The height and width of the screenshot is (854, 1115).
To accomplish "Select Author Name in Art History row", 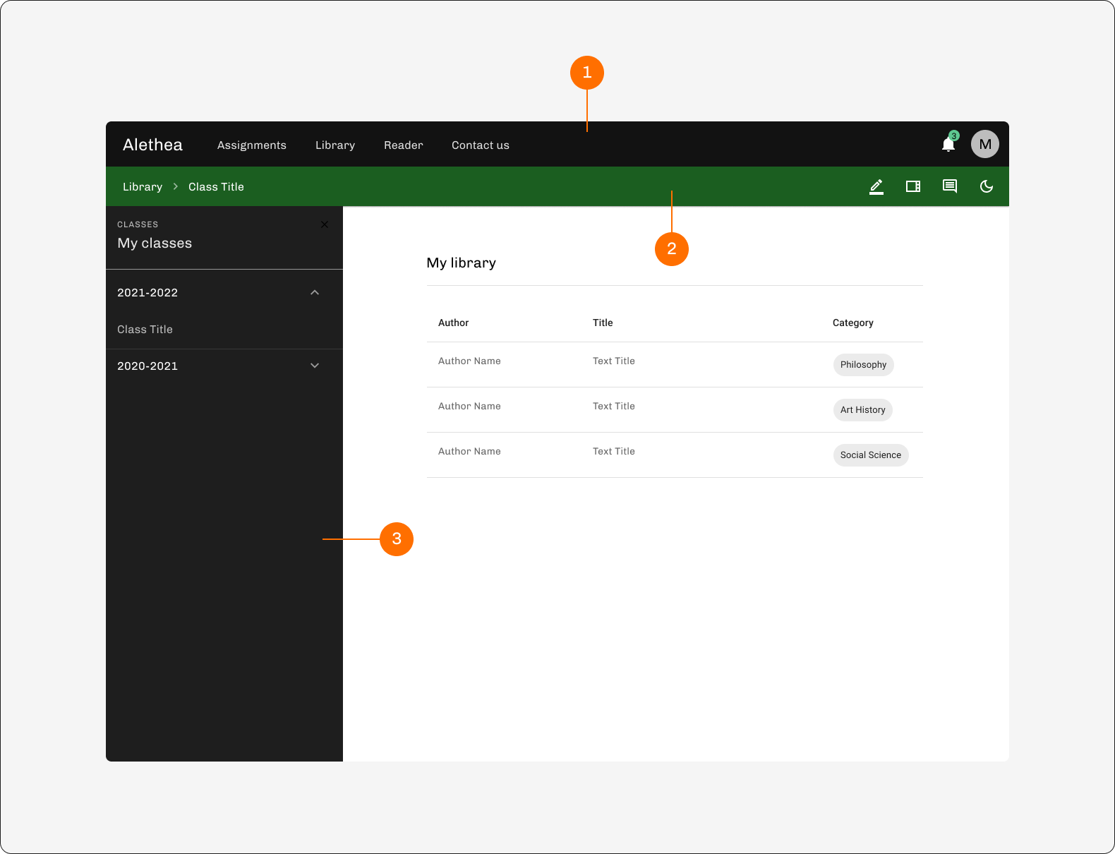I will pyautogui.click(x=469, y=406).
